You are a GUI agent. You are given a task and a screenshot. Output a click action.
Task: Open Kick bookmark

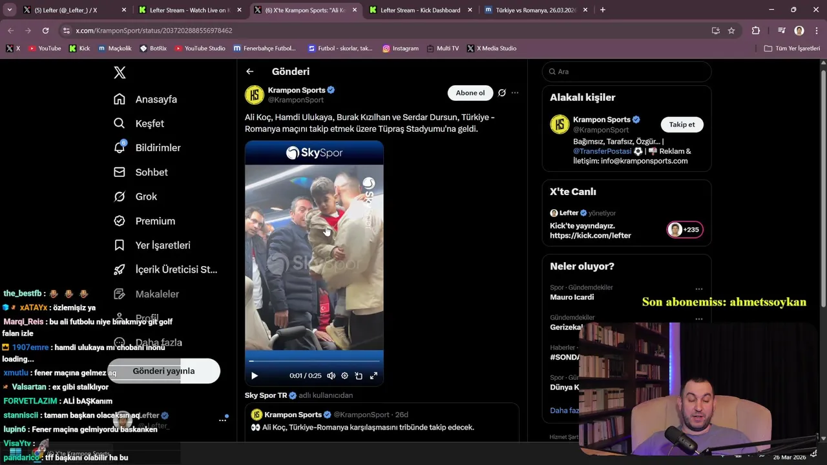pos(79,48)
